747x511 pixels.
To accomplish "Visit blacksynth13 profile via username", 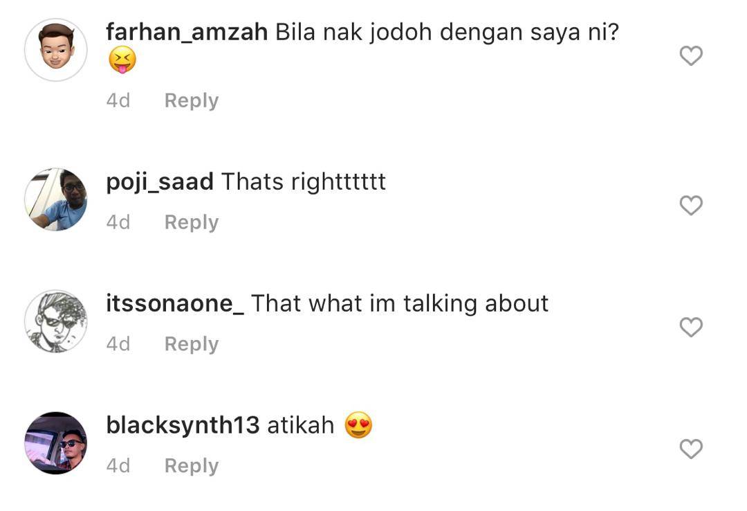I will 183,425.
